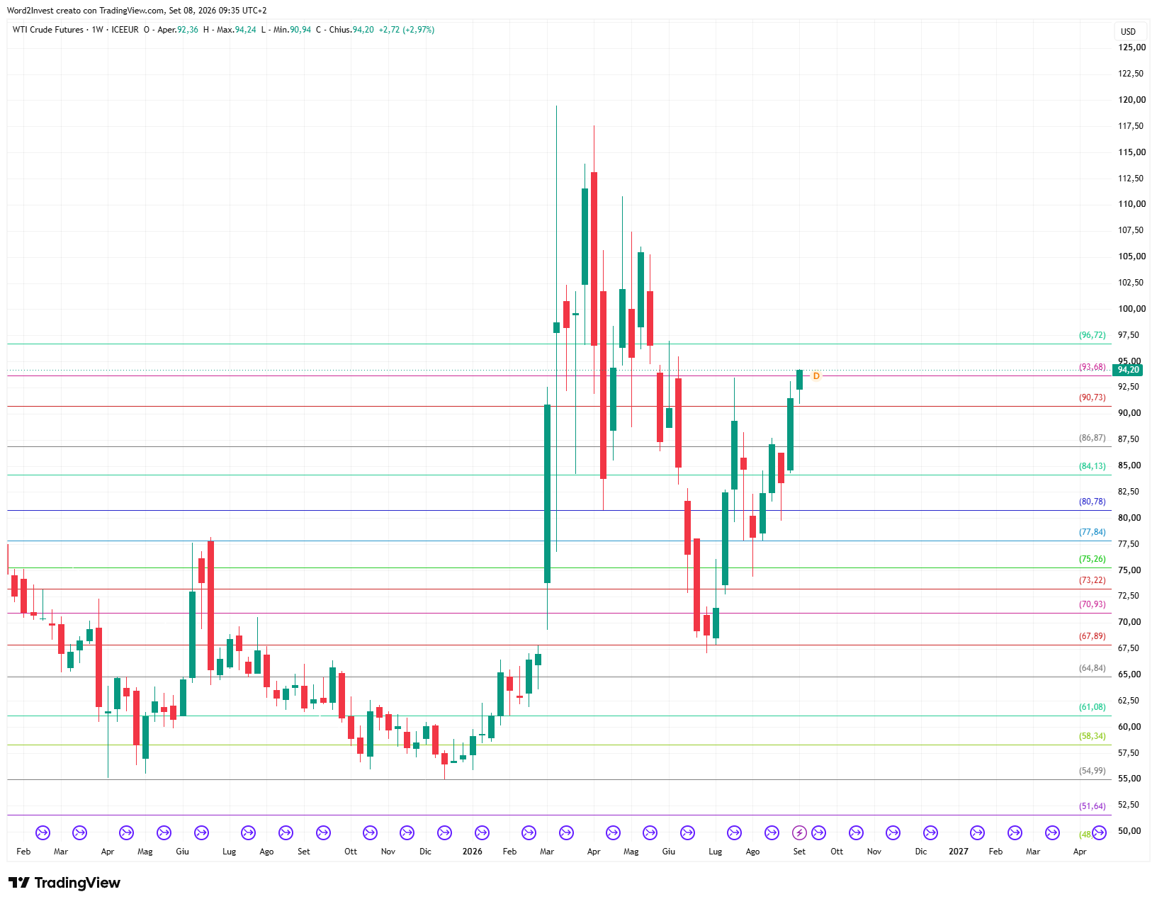Select the rollover icon between 2027 and Feb

click(977, 832)
